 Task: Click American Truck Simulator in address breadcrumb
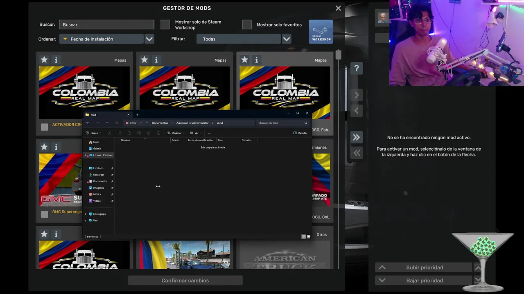pos(192,123)
